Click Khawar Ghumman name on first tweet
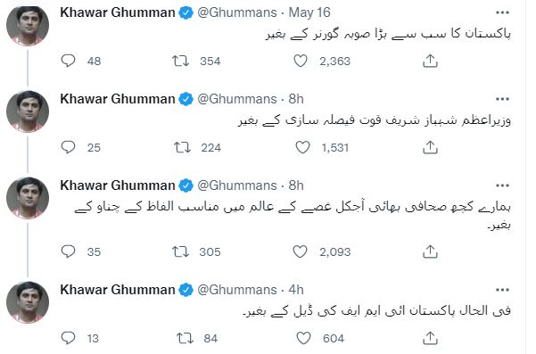 tap(118, 12)
